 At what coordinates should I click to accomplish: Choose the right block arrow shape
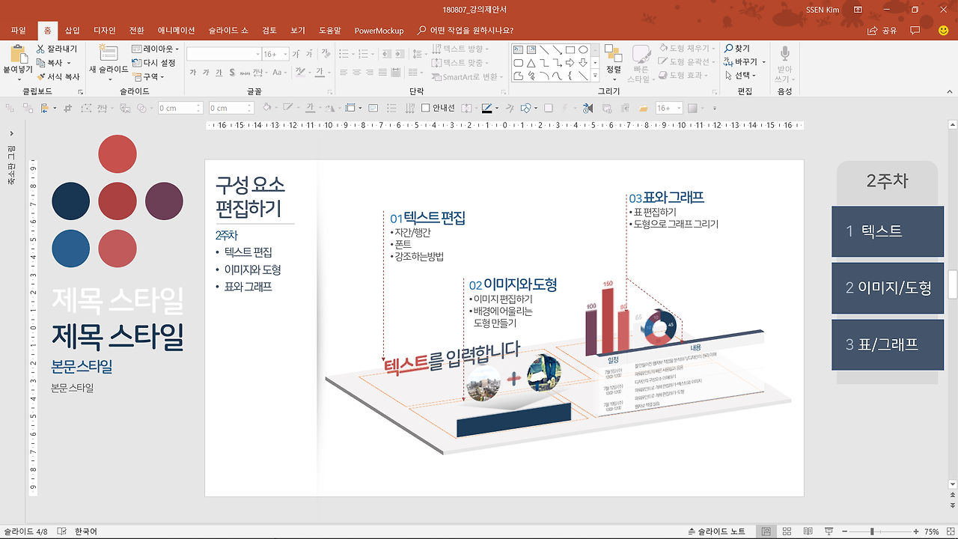570,63
